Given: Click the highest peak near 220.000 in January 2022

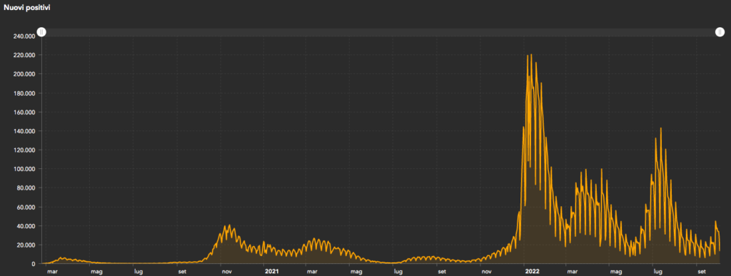Looking at the screenshot, I should [531, 55].
